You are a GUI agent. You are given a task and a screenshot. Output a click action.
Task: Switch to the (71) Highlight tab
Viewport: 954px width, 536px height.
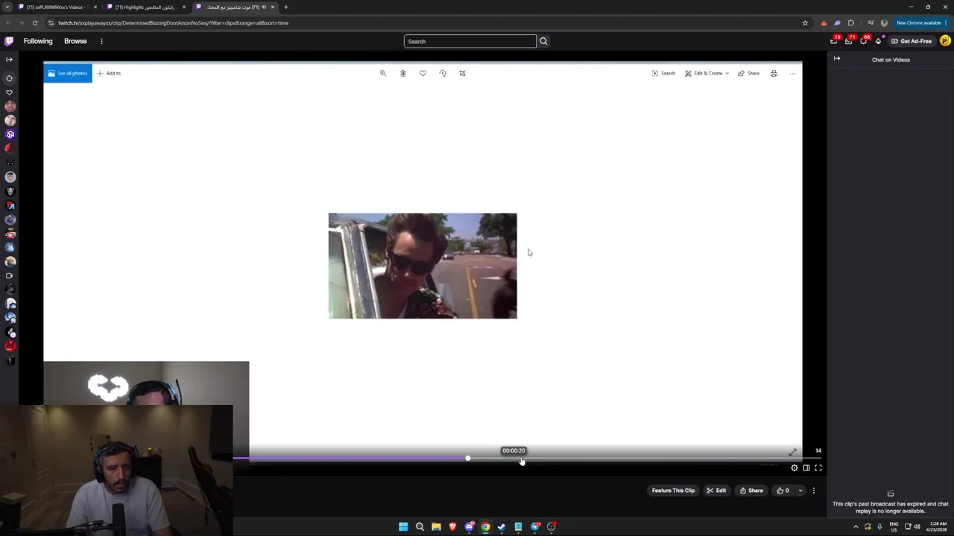pos(145,7)
